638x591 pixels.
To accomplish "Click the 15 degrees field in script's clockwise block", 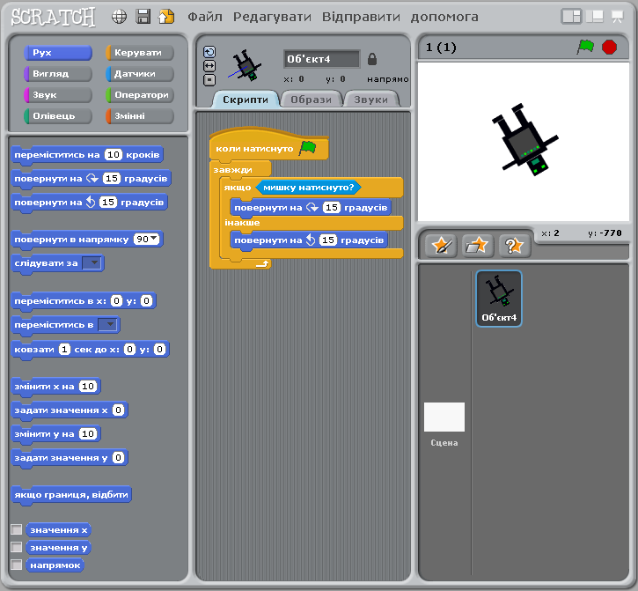I will click(x=332, y=207).
